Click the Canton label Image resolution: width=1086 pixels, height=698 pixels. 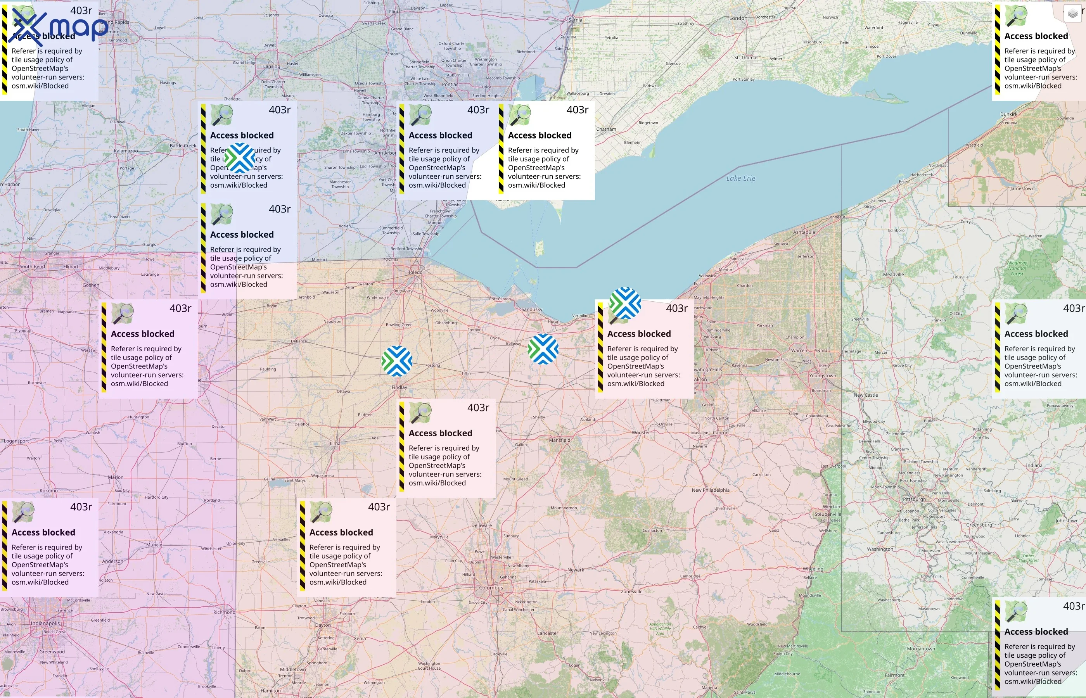[x=721, y=432]
